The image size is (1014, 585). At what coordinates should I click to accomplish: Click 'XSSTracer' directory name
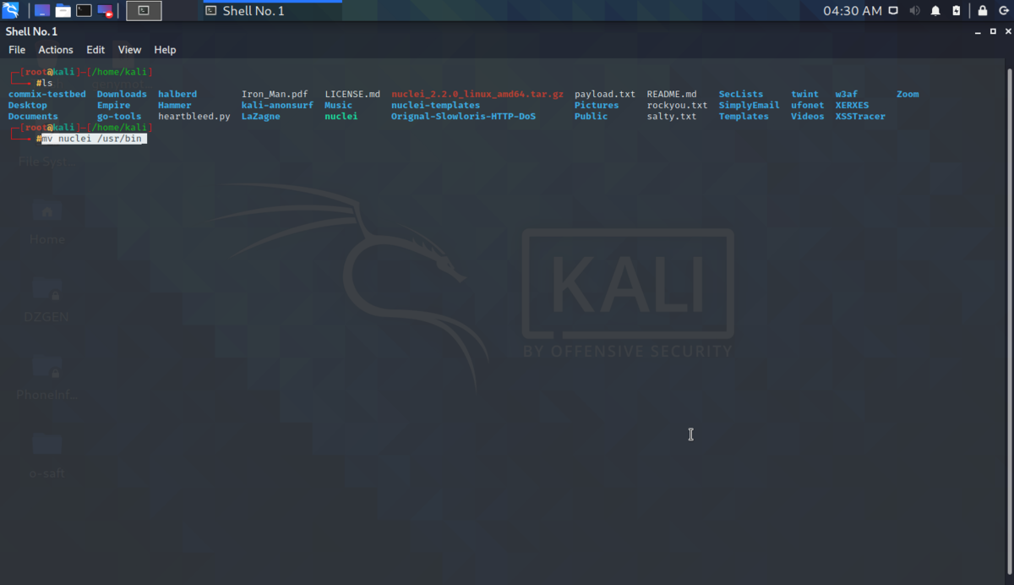coord(860,116)
